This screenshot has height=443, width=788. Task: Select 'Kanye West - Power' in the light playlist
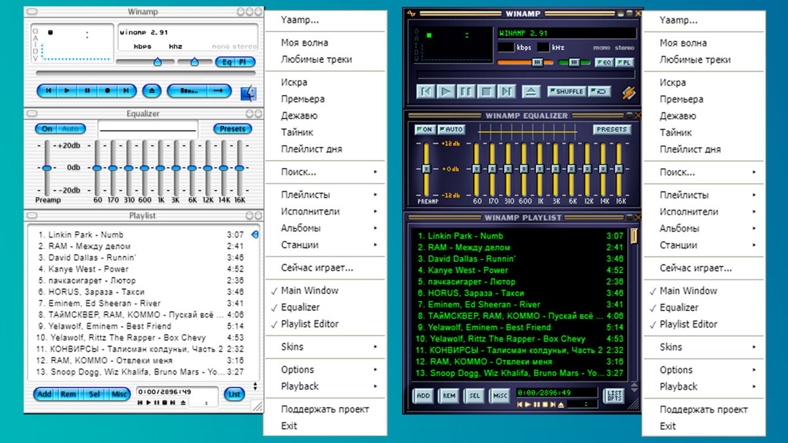pos(141,268)
